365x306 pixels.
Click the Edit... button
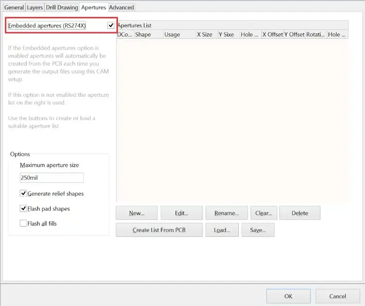click(181, 213)
